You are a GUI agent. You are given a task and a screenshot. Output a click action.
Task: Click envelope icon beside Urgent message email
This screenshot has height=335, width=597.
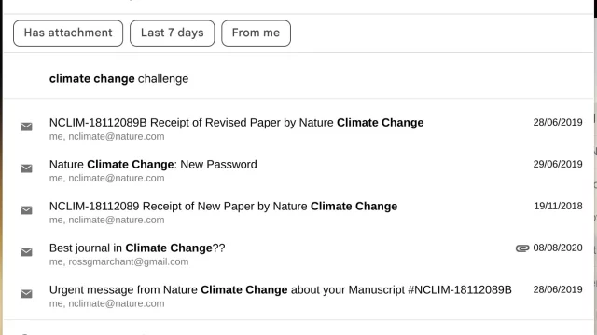point(26,294)
